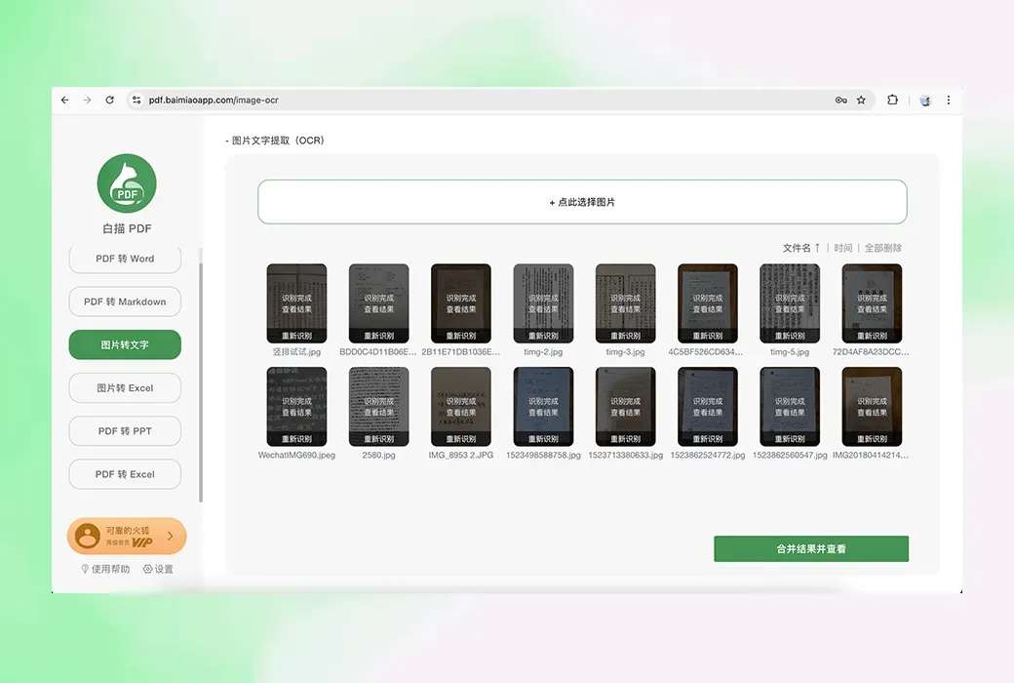Click 重新识别 on 1523498588758.jpg
Screen dimensions: 1014x683
click(x=543, y=439)
